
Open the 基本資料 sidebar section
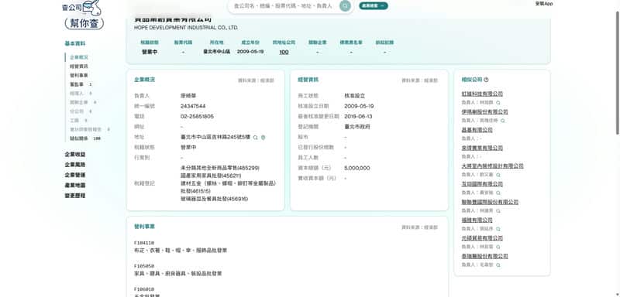(x=74, y=43)
